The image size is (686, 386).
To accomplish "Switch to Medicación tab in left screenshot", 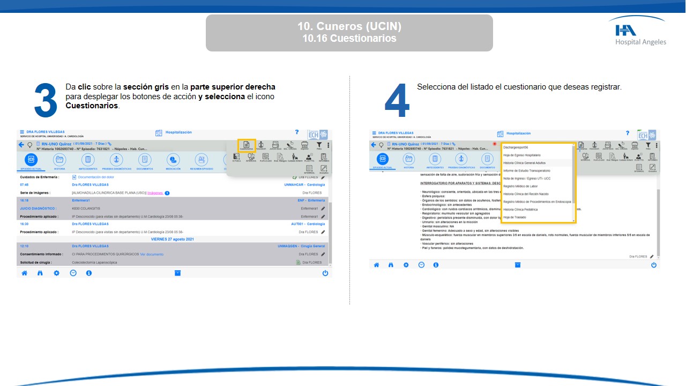I will 173,161.
